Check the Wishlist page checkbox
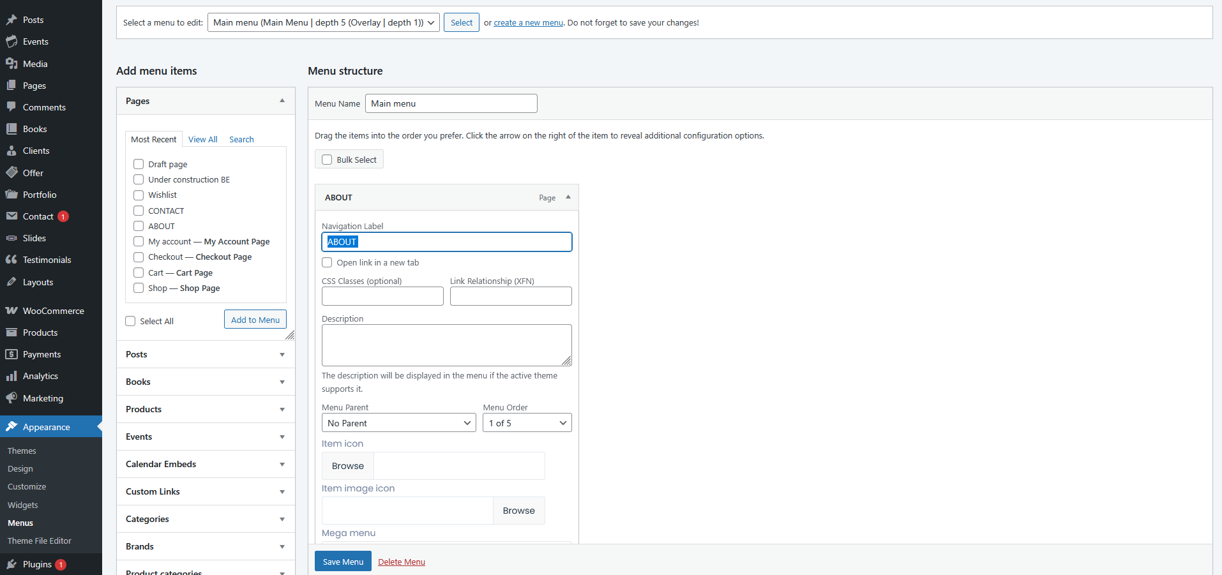Screen dimensions: 1222x575 (x=139, y=195)
